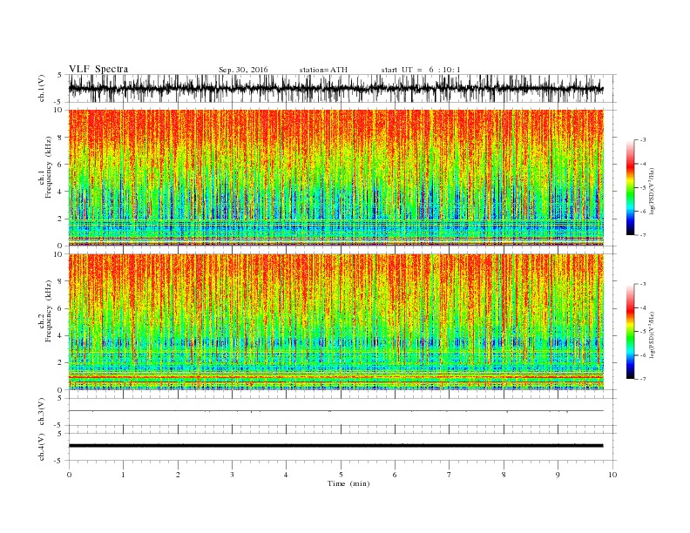Click the time axis tick label '5'

click(341, 475)
